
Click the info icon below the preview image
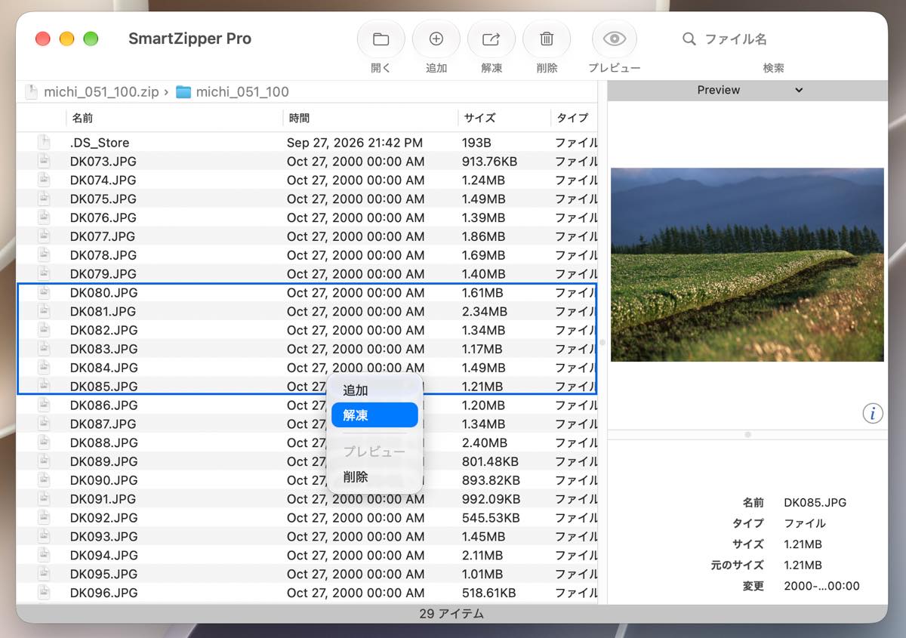873,413
